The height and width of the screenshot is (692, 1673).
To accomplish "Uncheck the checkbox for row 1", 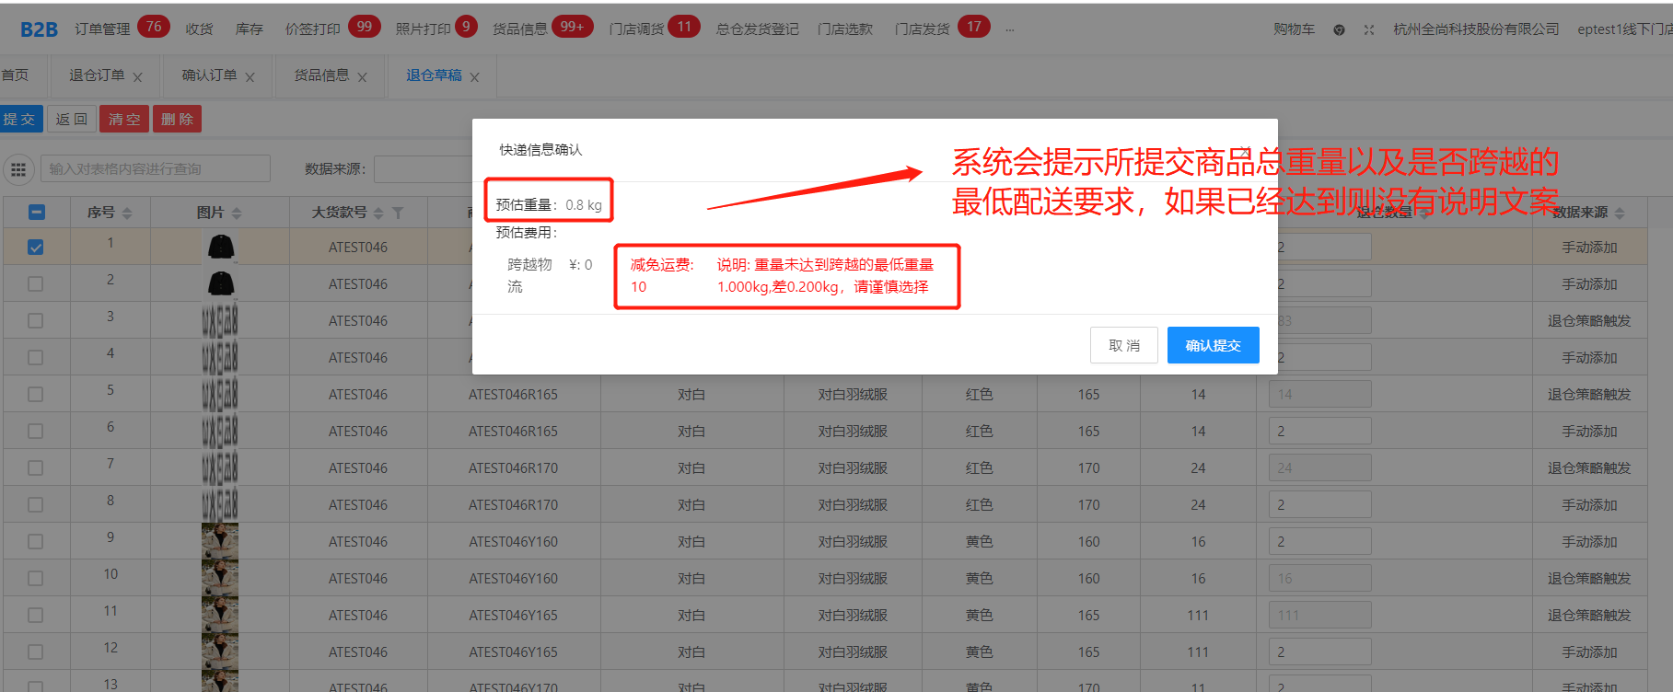I will 36,248.
